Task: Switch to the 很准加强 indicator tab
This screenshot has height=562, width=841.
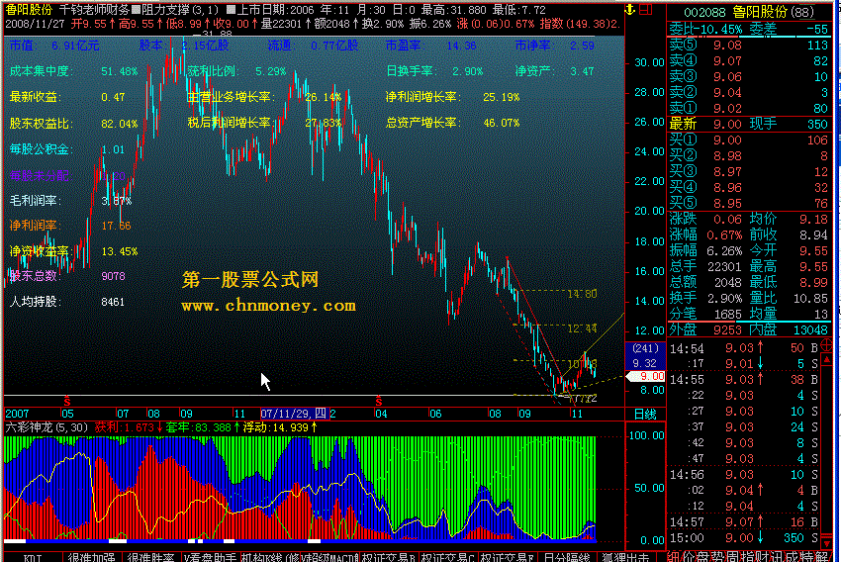Action: (91, 558)
